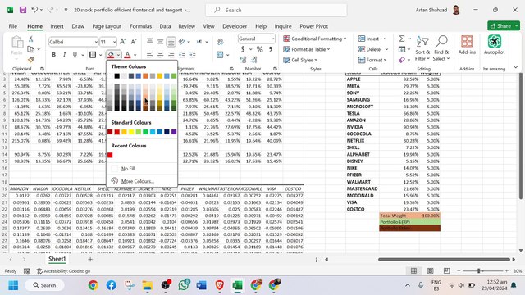
Task: Align text to the left
Action: pos(149,55)
